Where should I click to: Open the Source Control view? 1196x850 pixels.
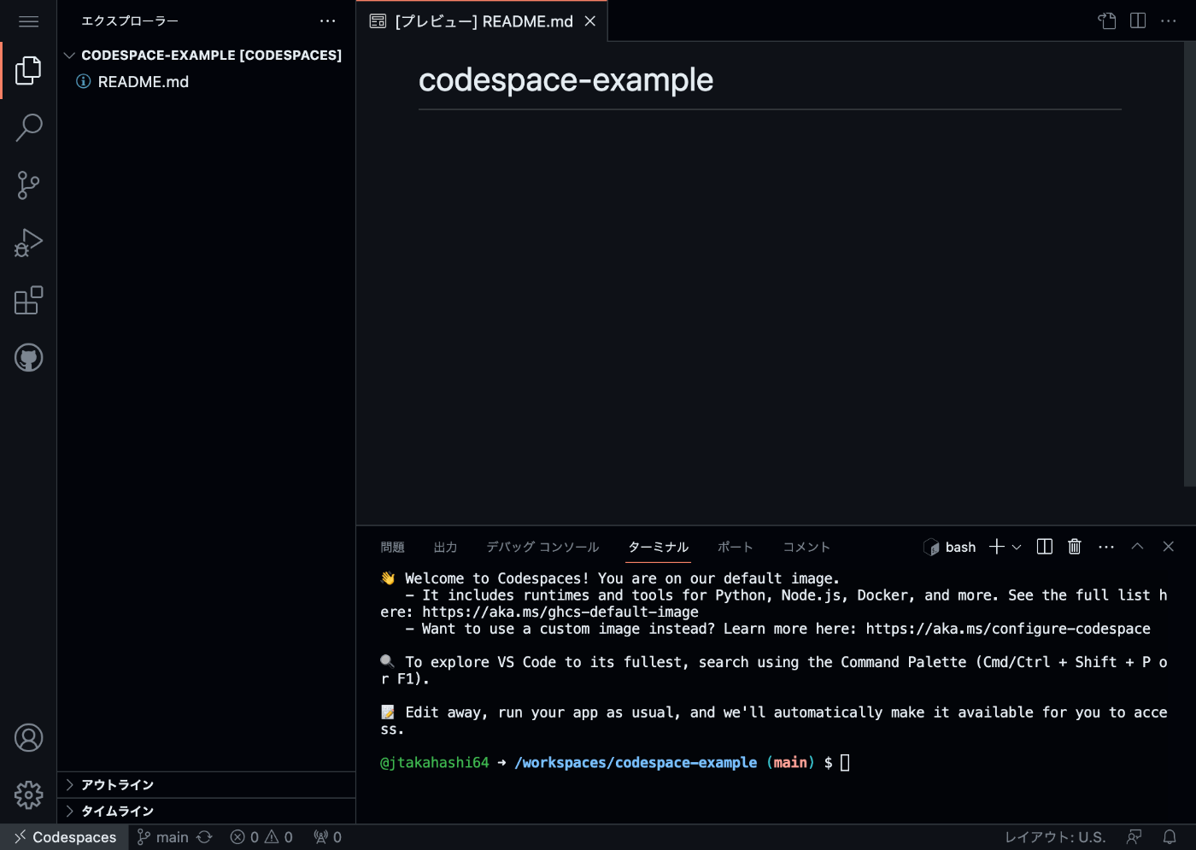28,185
